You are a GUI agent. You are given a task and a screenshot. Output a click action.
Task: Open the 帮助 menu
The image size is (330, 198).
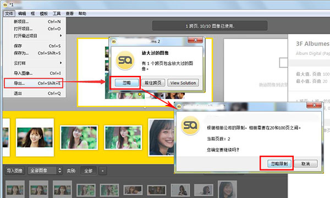point(82,14)
